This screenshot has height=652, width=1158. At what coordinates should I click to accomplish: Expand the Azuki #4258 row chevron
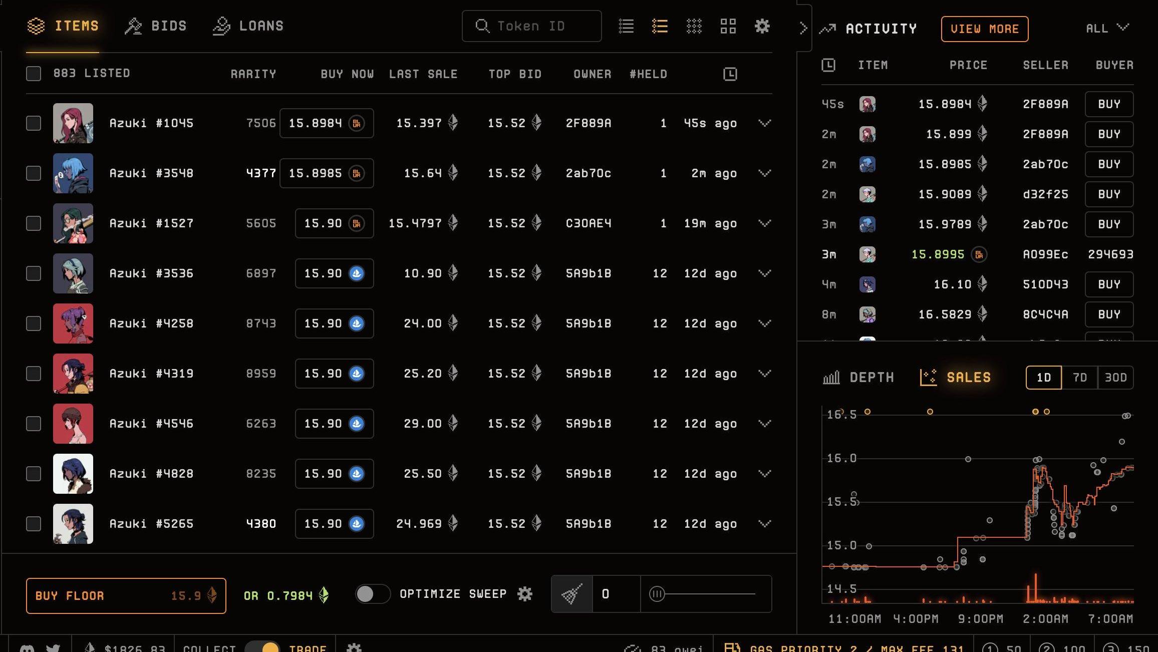[x=764, y=323]
